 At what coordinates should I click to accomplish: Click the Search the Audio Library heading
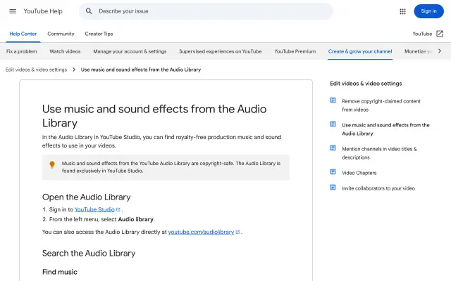[x=89, y=253]
